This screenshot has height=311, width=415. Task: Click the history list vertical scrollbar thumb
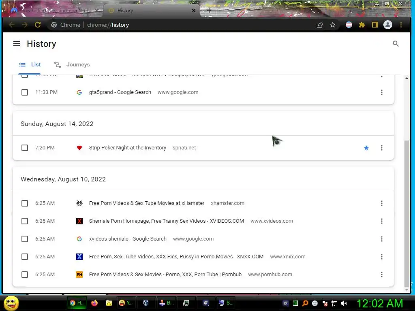click(406, 213)
